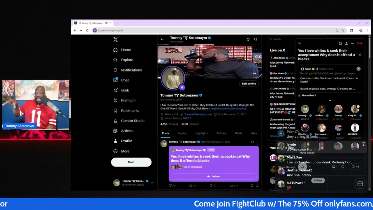Open the messages envelope icon

[x=360, y=184]
